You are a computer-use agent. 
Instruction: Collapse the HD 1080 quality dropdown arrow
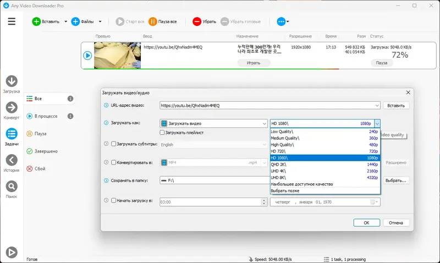point(377,123)
